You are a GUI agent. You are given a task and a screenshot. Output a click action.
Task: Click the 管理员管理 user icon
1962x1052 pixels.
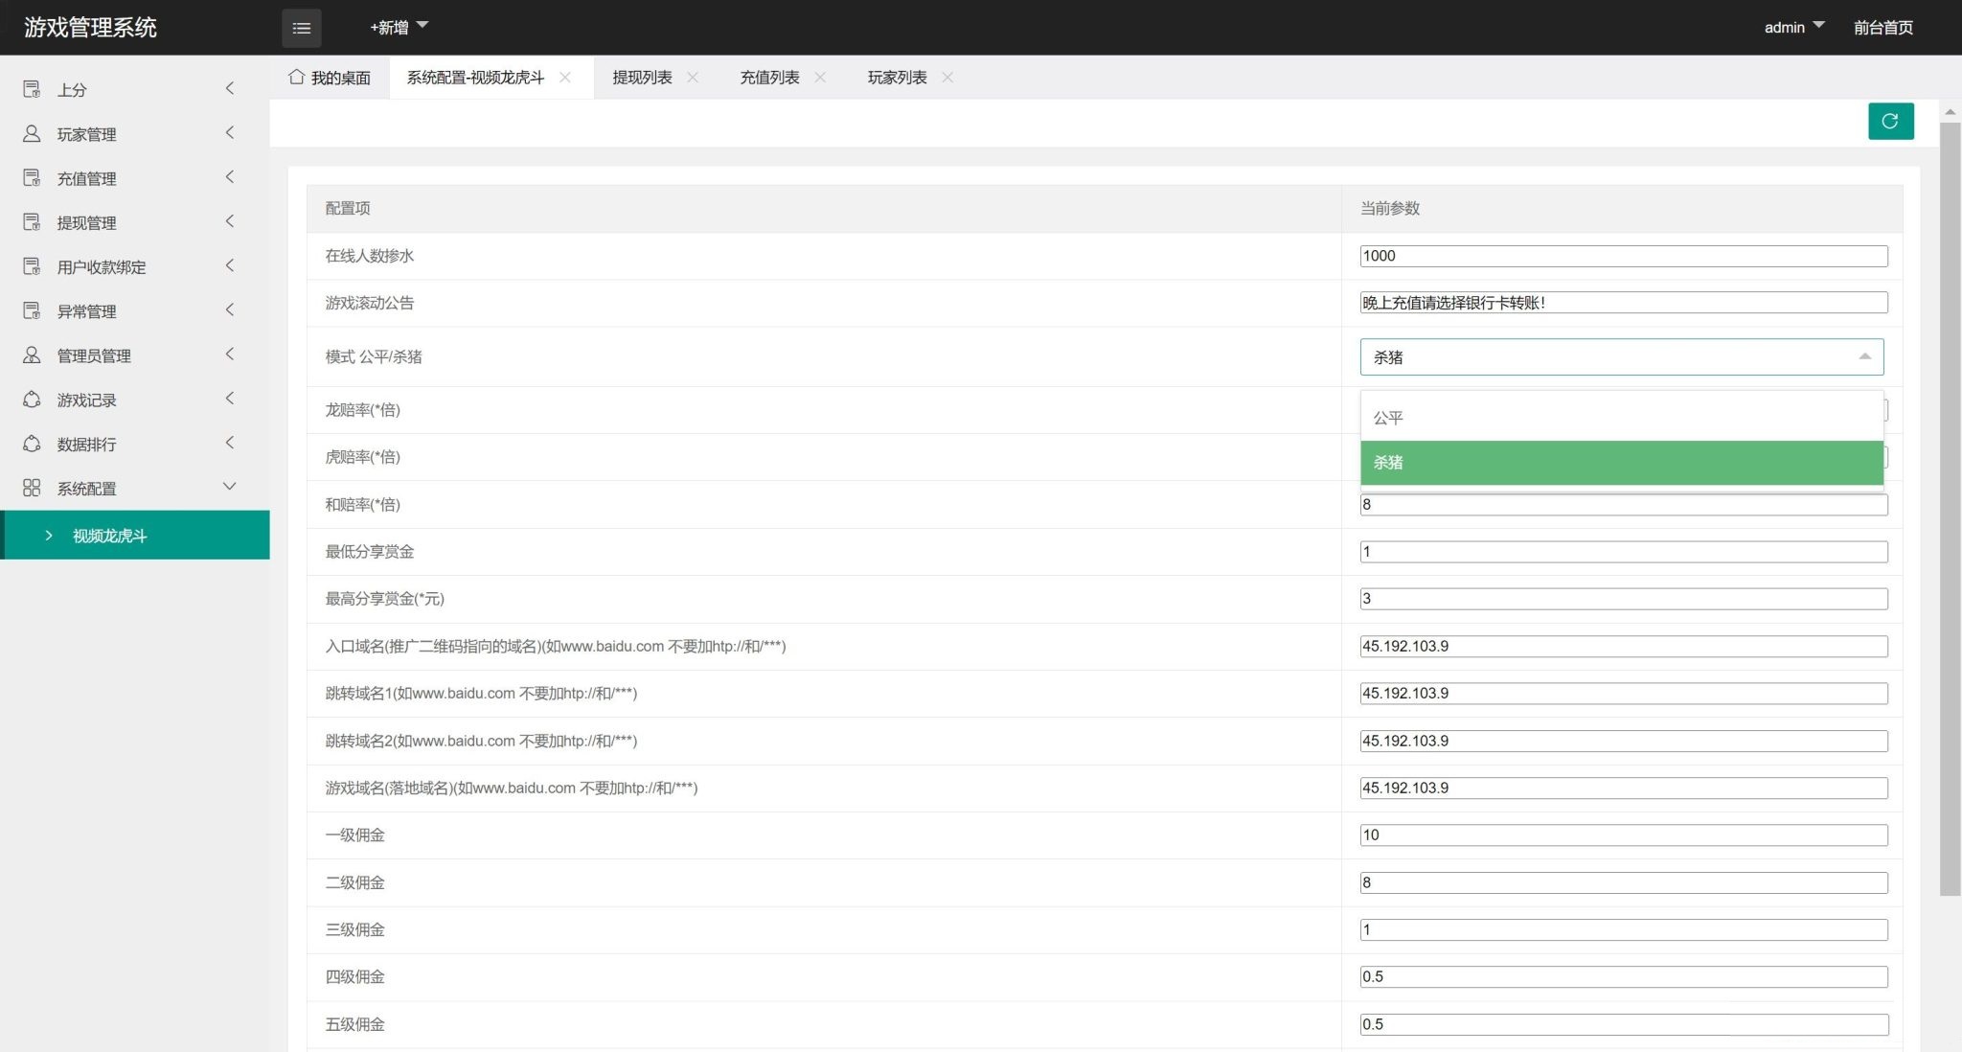[32, 354]
